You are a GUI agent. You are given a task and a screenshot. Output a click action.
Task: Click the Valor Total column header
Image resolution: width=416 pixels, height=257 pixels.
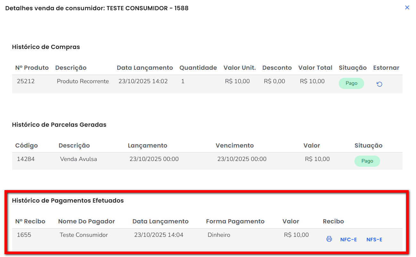point(315,68)
